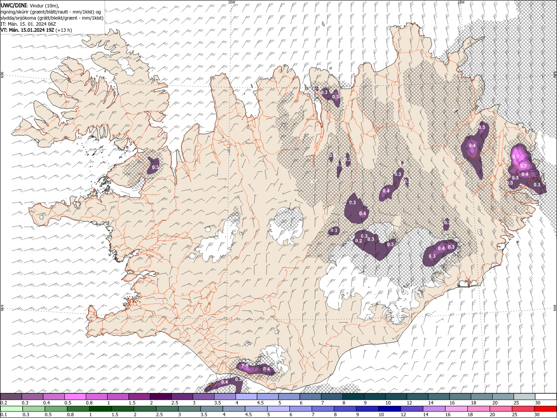This screenshot has width=557, height=418.
Task: Click the 0.7 snowfall value on map
Action: coord(523,166)
